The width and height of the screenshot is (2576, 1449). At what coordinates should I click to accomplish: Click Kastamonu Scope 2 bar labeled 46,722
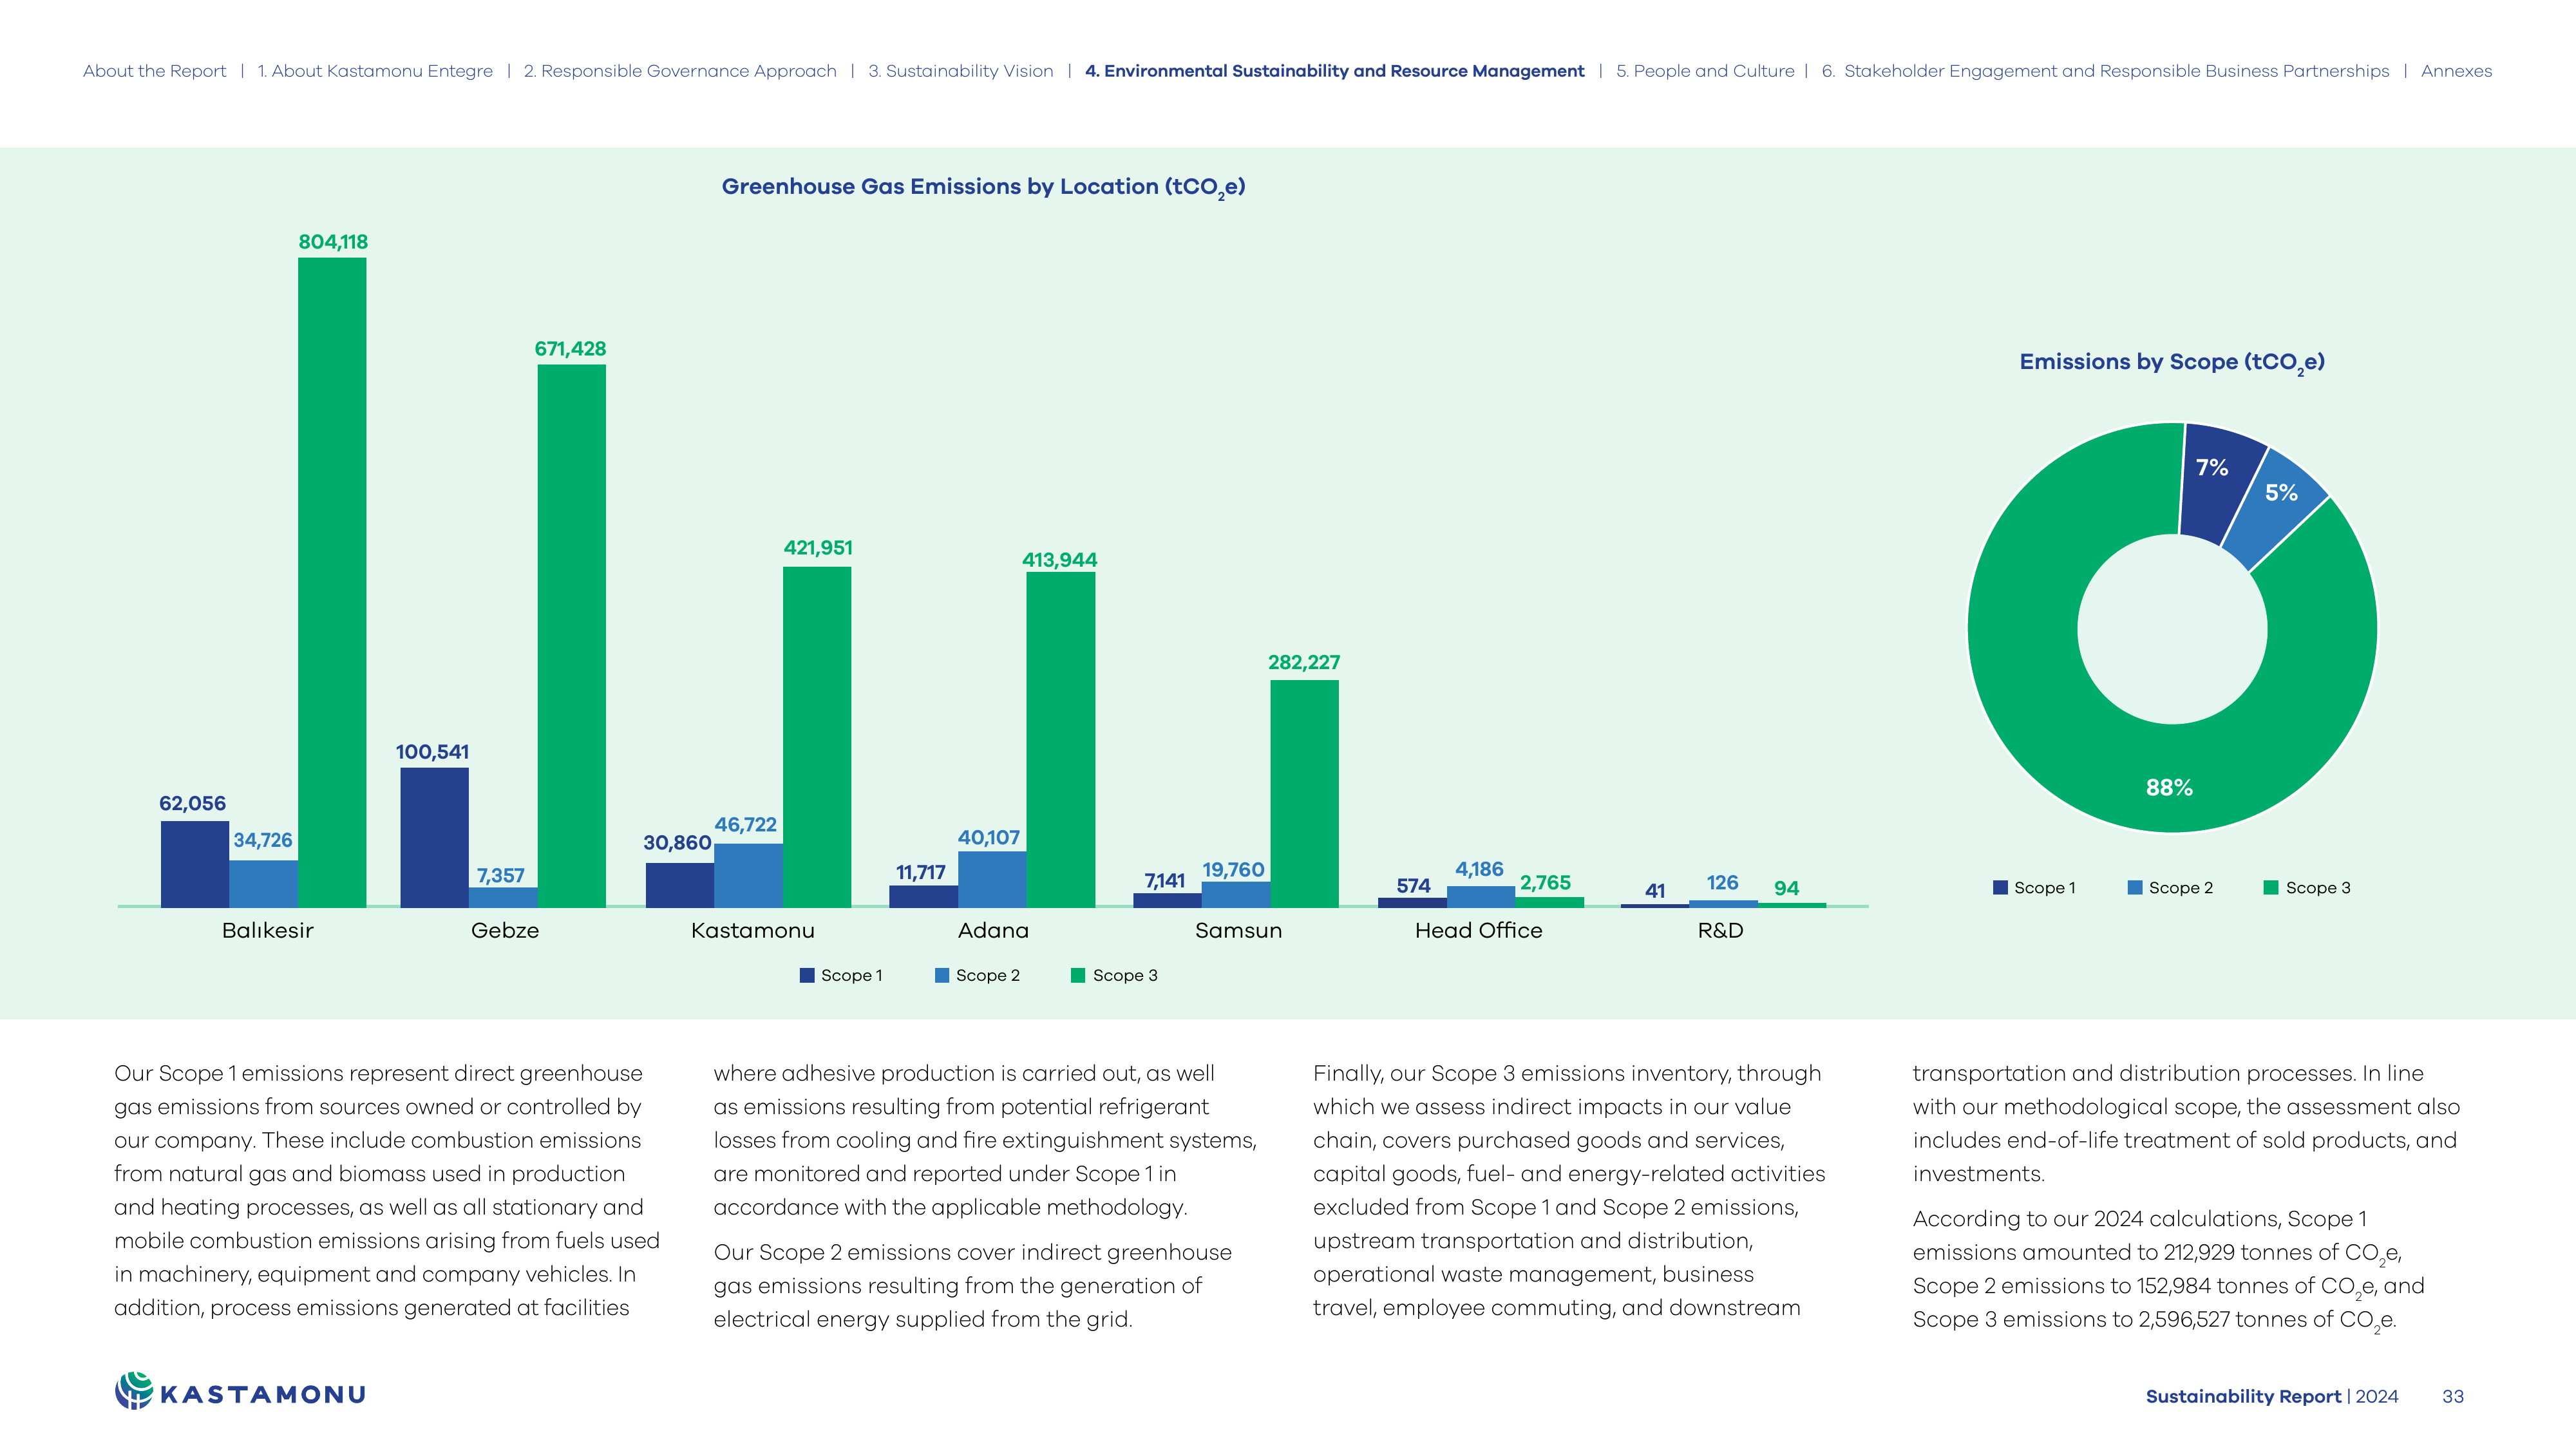[748, 875]
